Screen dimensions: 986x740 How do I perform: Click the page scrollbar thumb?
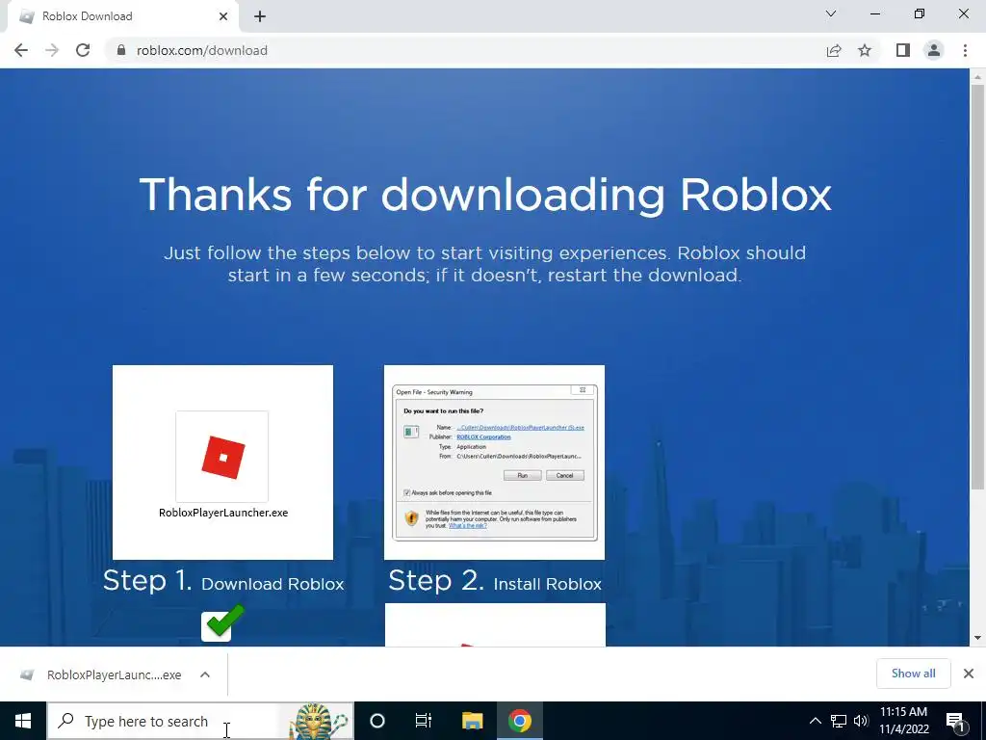tap(977, 286)
